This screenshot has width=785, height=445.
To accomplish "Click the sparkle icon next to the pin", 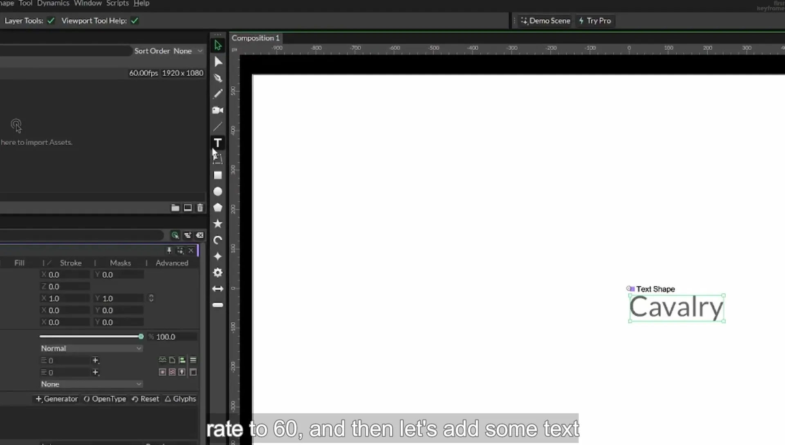I will (x=180, y=250).
